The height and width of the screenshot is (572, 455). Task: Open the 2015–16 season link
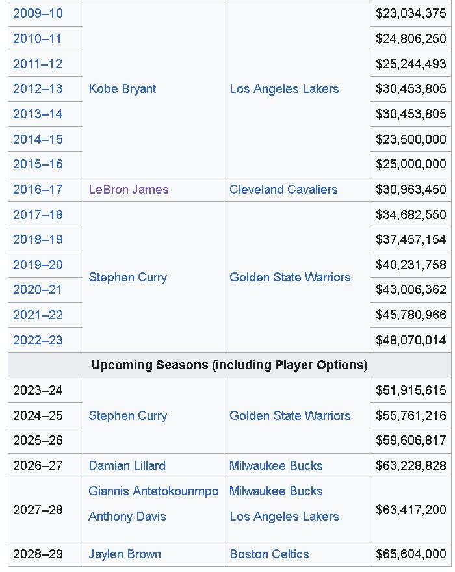click(38, 164)
